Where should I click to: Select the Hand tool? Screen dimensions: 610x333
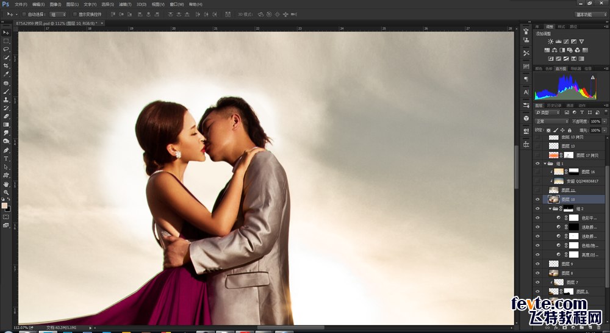(x=6, y=184)
